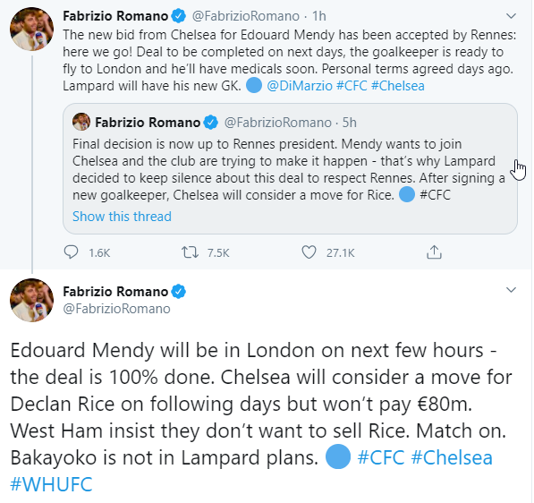Open Fabrizio Romano's avatar on the top tweet
The width and height of the screenshot is (534, 503).
pos(31,29)
